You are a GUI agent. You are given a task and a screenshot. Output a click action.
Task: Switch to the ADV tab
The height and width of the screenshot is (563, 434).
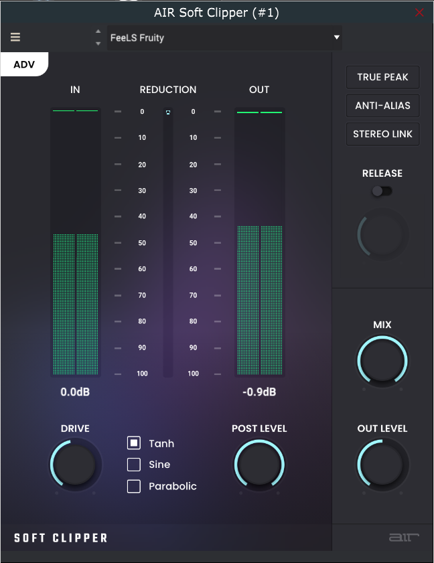pos(24,64)
